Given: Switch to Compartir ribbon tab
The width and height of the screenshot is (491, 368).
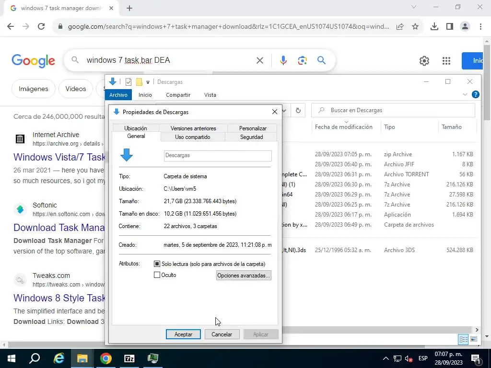Looking at the screenshot, I should coord(178,95).
